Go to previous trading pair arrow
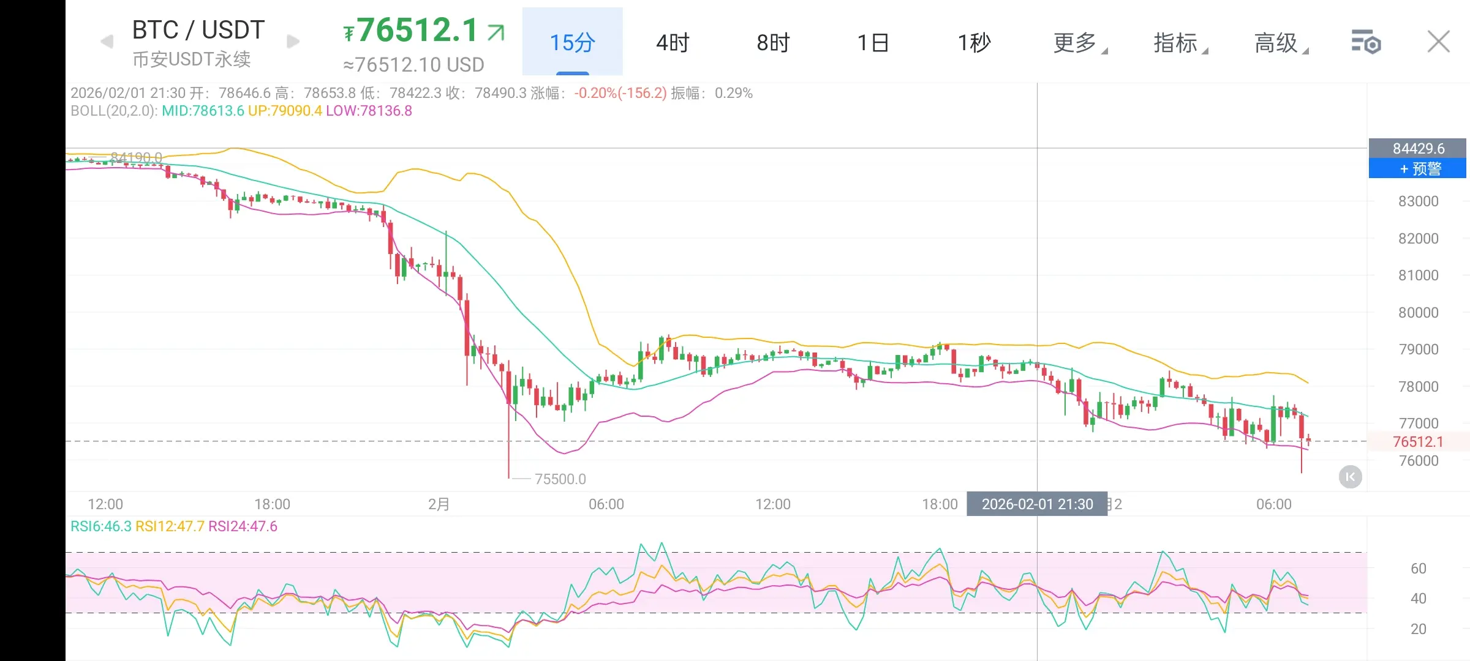The image size is (1470, 661). 107,42
